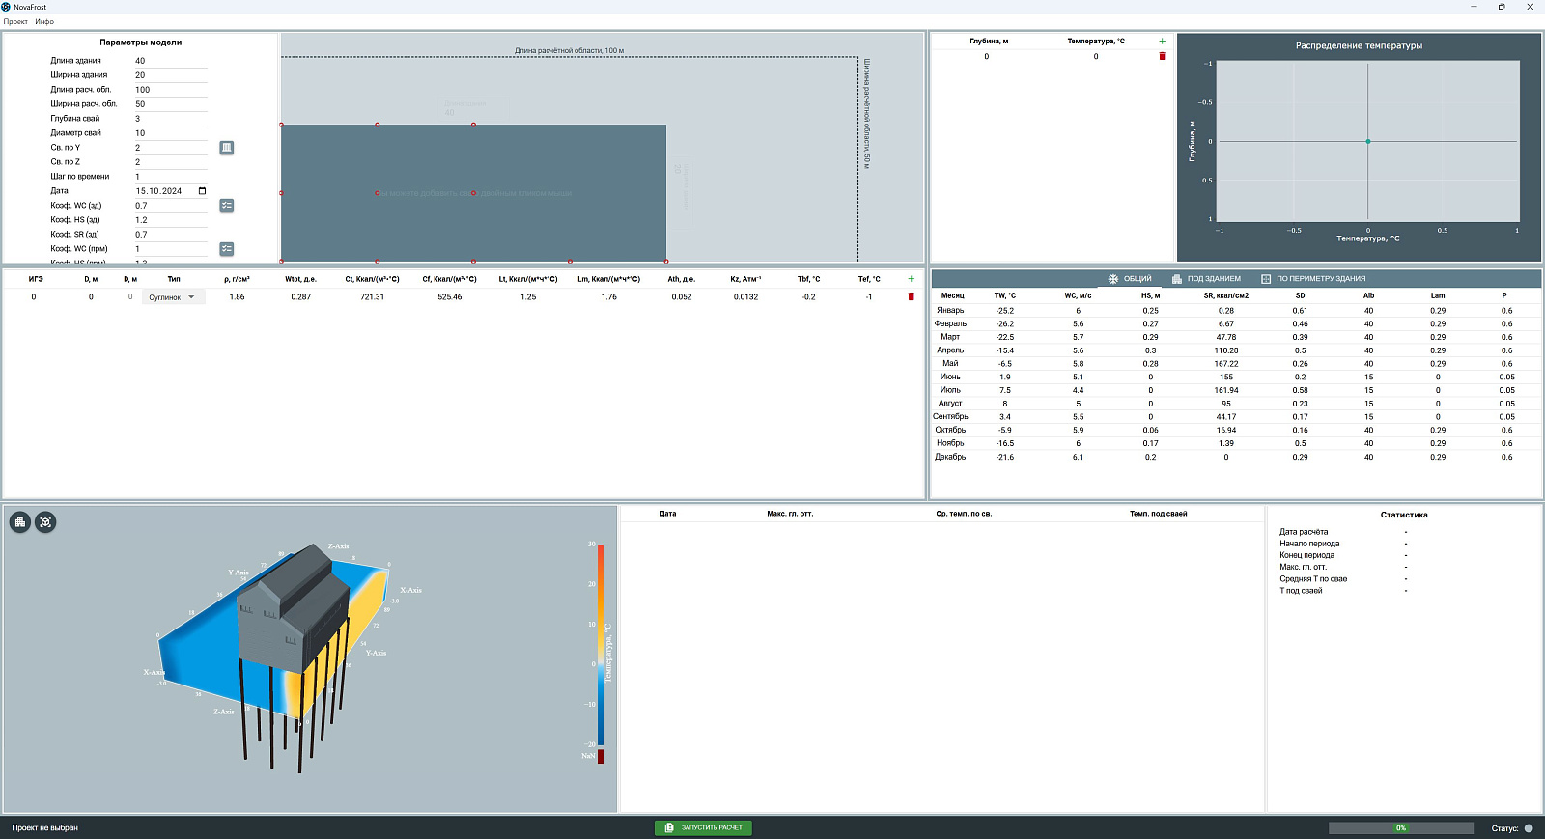Open the calendar picker in the Дата field
Image resolution: width=1545 pixels, height=839 pixels.
(x=202, y=191)
